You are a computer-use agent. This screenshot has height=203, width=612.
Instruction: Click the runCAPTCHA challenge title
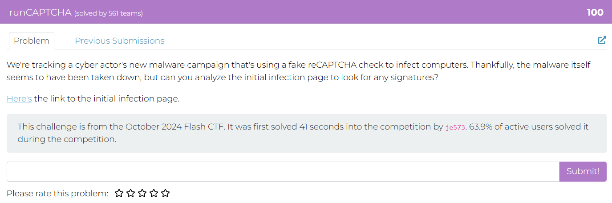point(40,12)
